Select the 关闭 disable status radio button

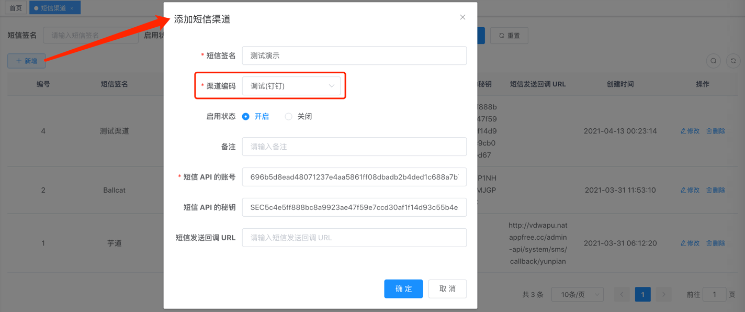coord(288,116)
